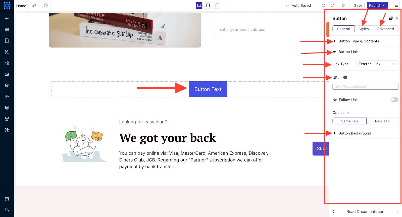The width and height of the screenshot is (402, 217).
Task: Switch to the Advanced tab
Action: (x=385, y=29)
